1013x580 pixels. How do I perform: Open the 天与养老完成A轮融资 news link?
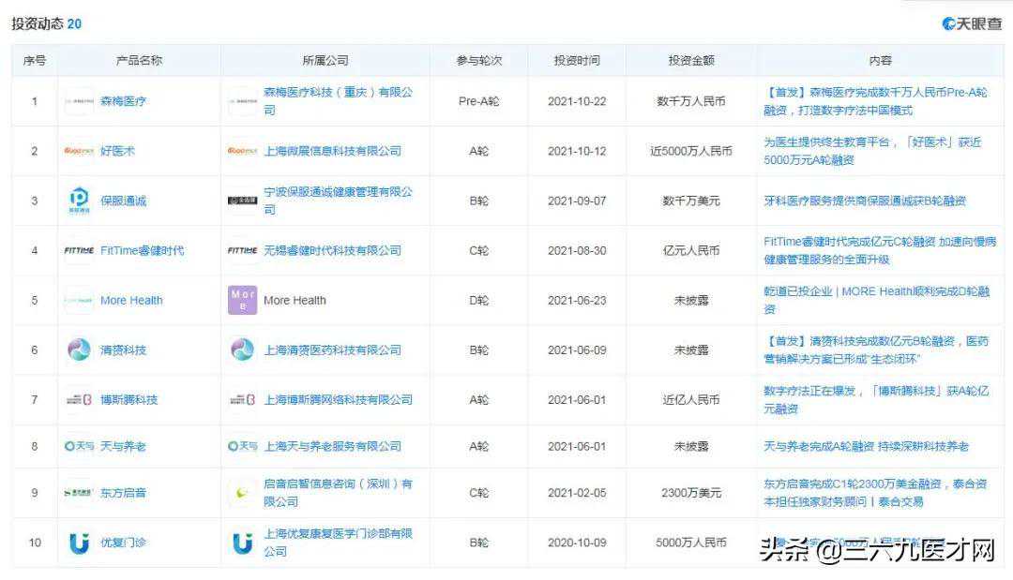(866, 446)
